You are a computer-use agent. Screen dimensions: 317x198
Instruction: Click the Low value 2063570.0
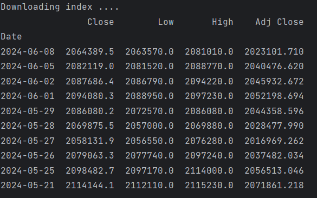(150, 52)
